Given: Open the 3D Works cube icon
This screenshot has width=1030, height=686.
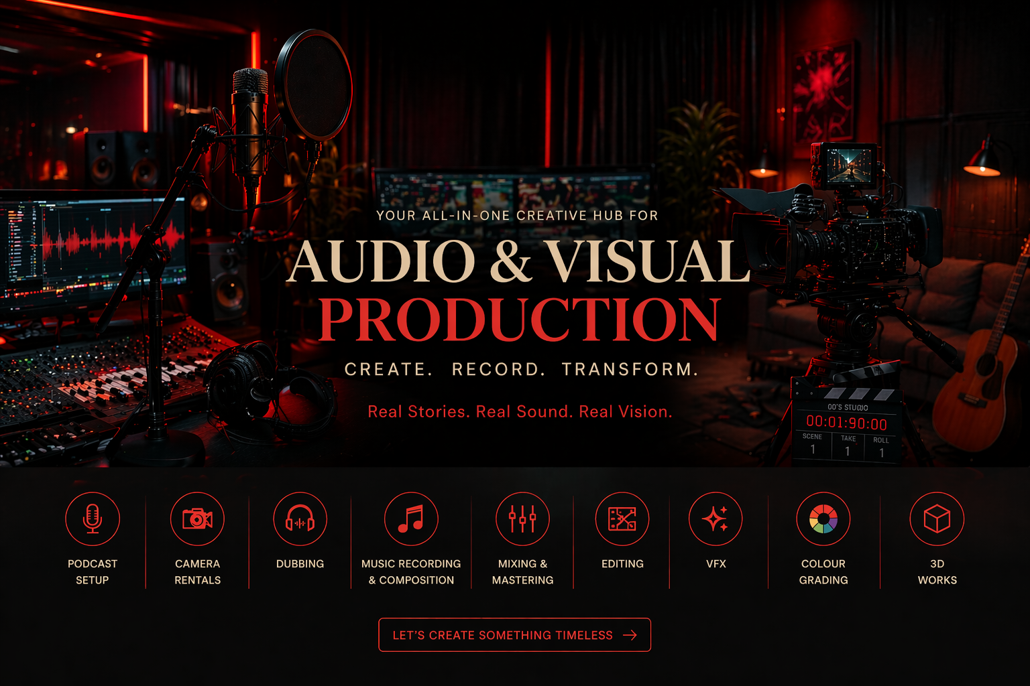Looking at the screenshot, I should 937,519.
